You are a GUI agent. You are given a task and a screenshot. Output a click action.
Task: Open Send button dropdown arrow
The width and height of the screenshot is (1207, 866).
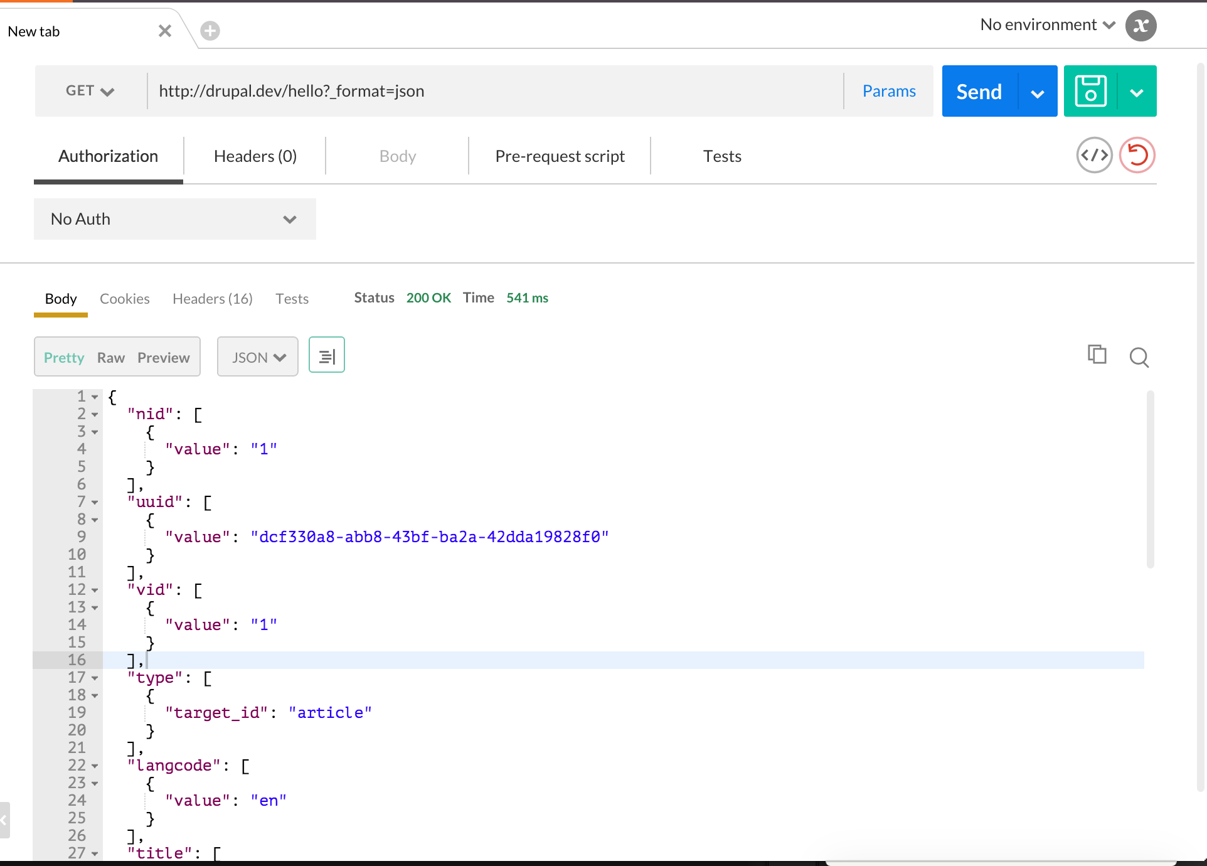(1038, 94)
